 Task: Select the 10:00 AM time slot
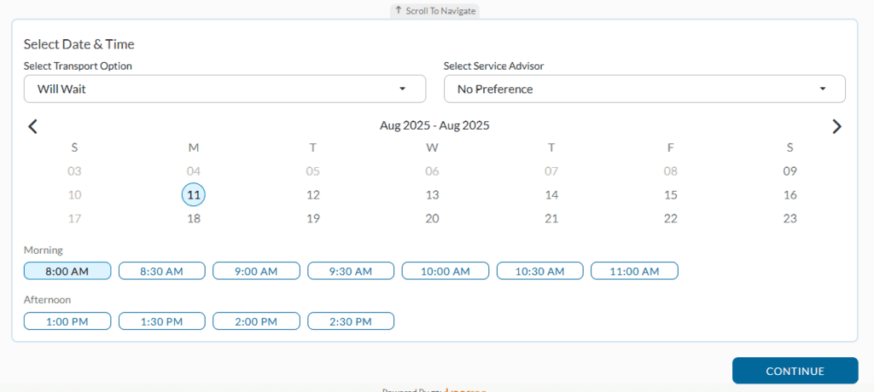446,271
